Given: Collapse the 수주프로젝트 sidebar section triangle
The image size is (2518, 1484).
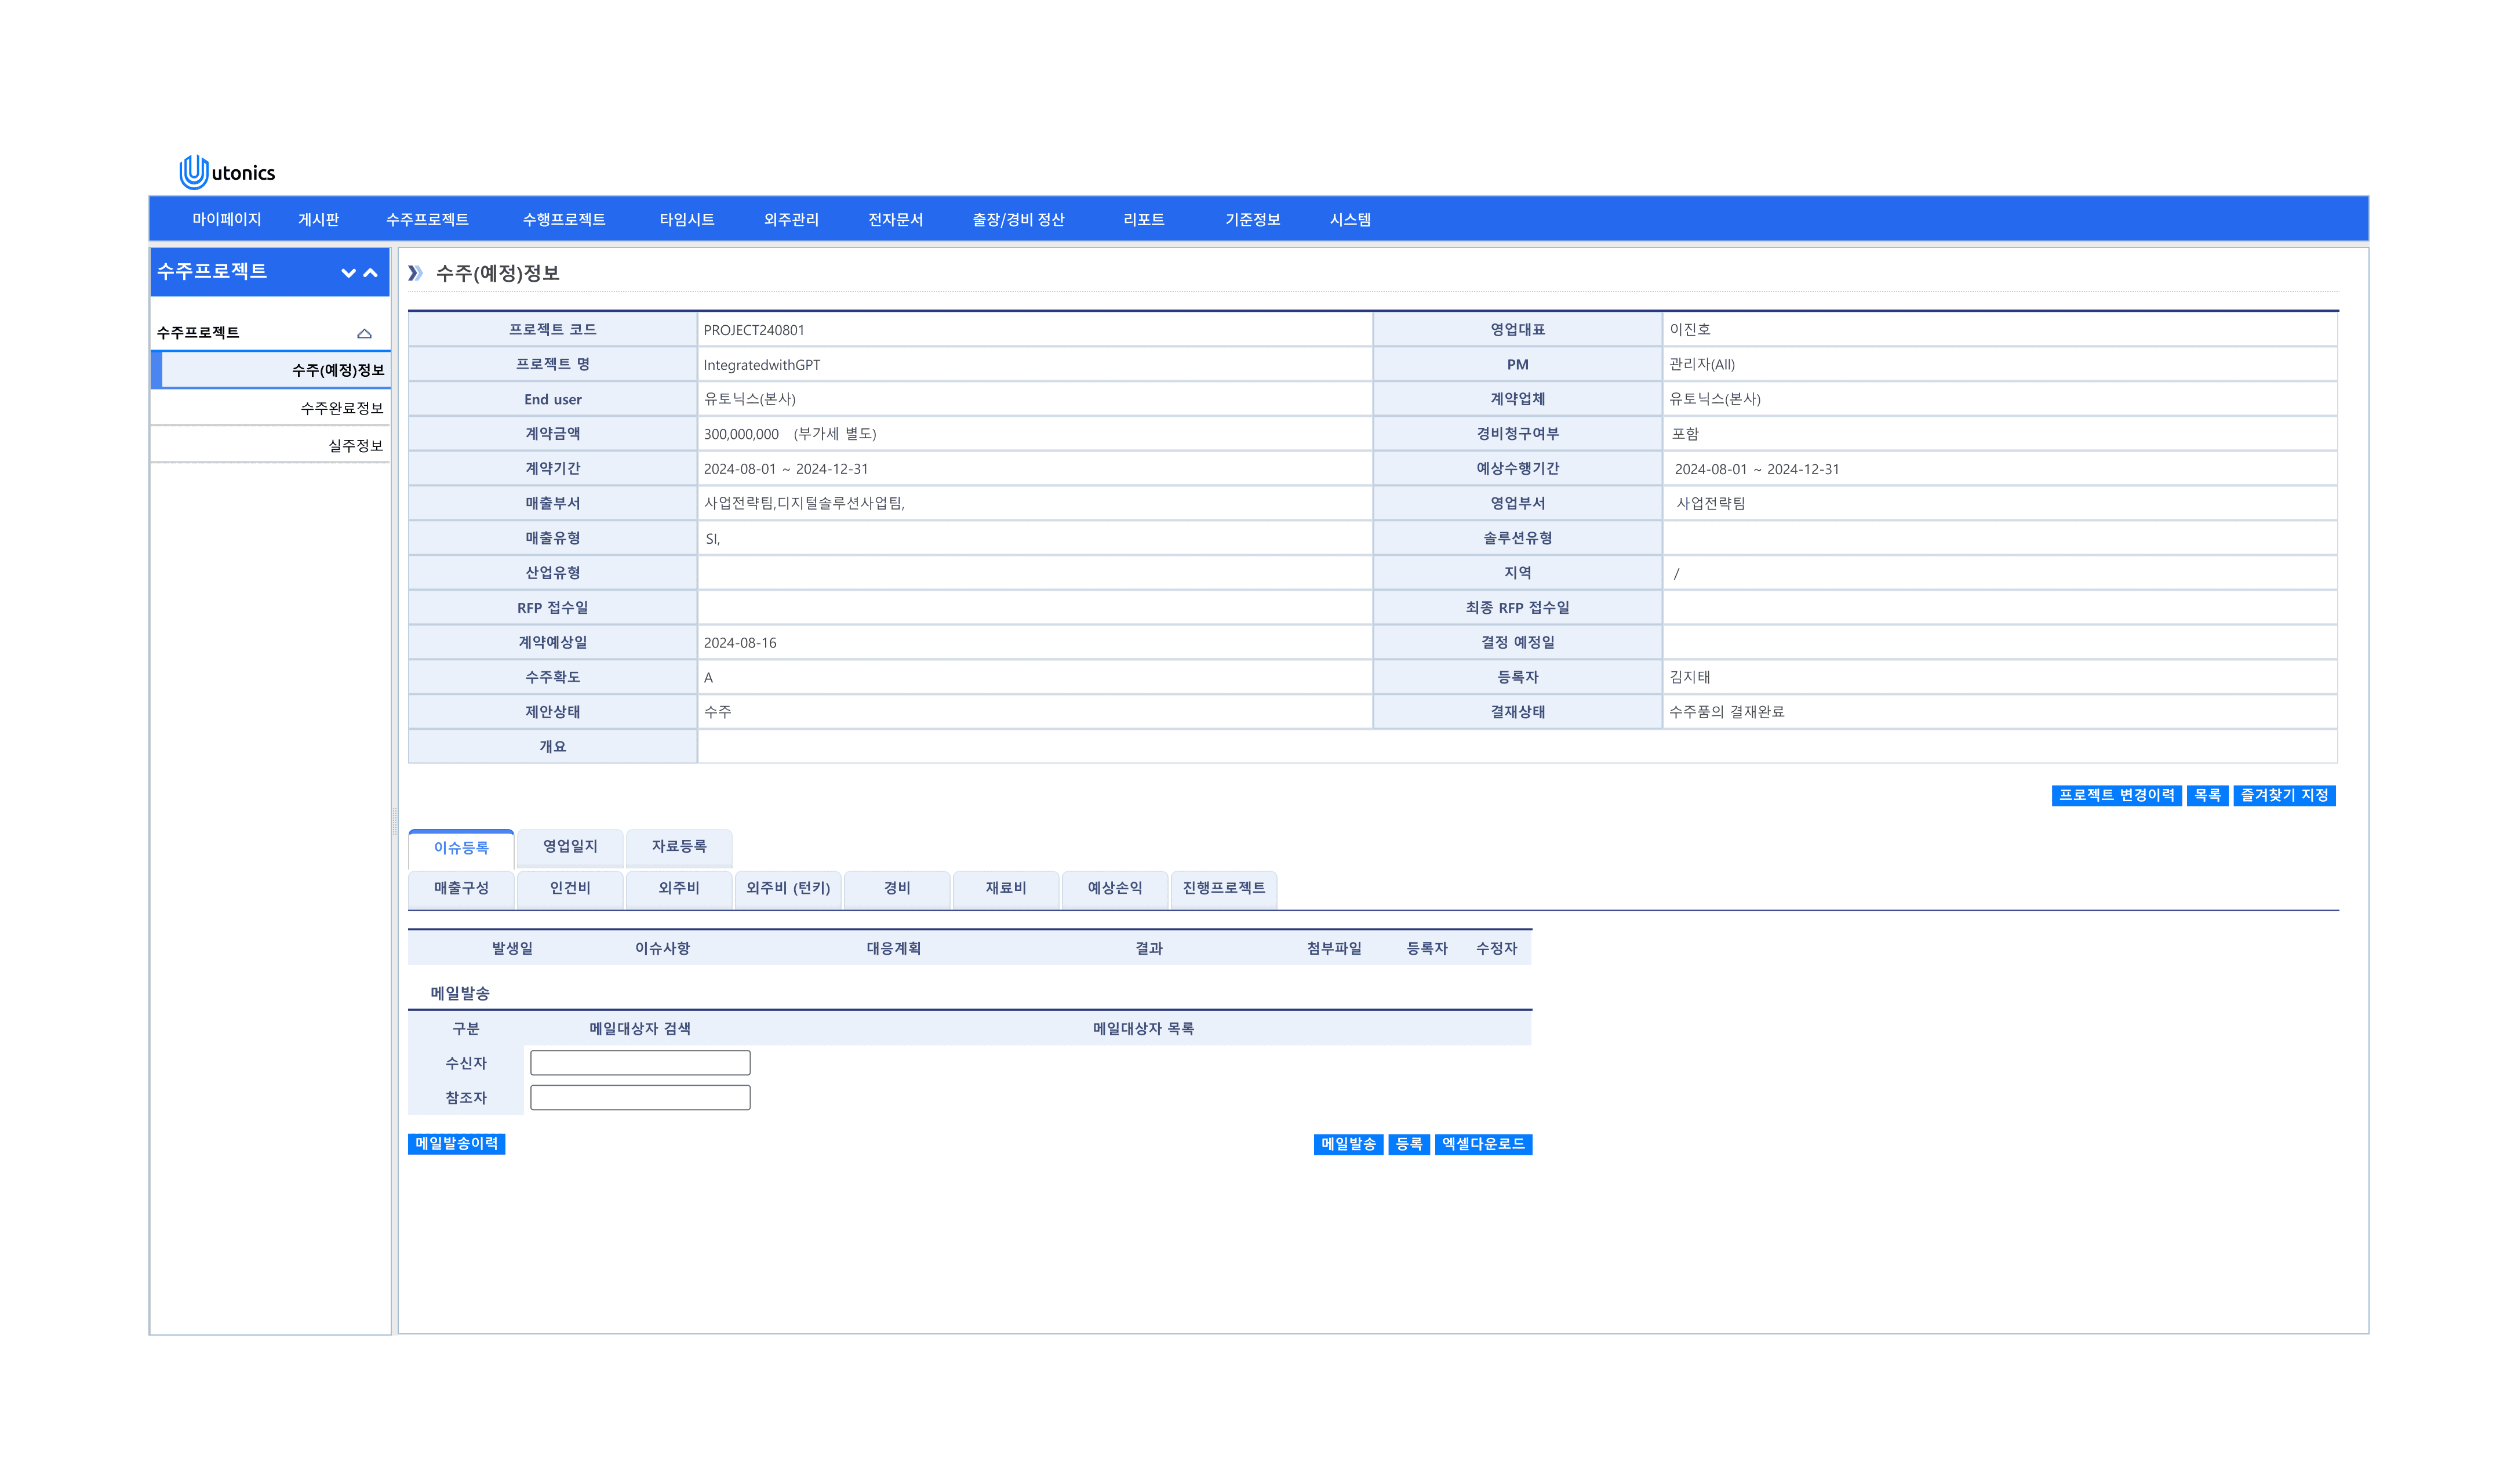Looking at the screenshot, I should [364, 333].
